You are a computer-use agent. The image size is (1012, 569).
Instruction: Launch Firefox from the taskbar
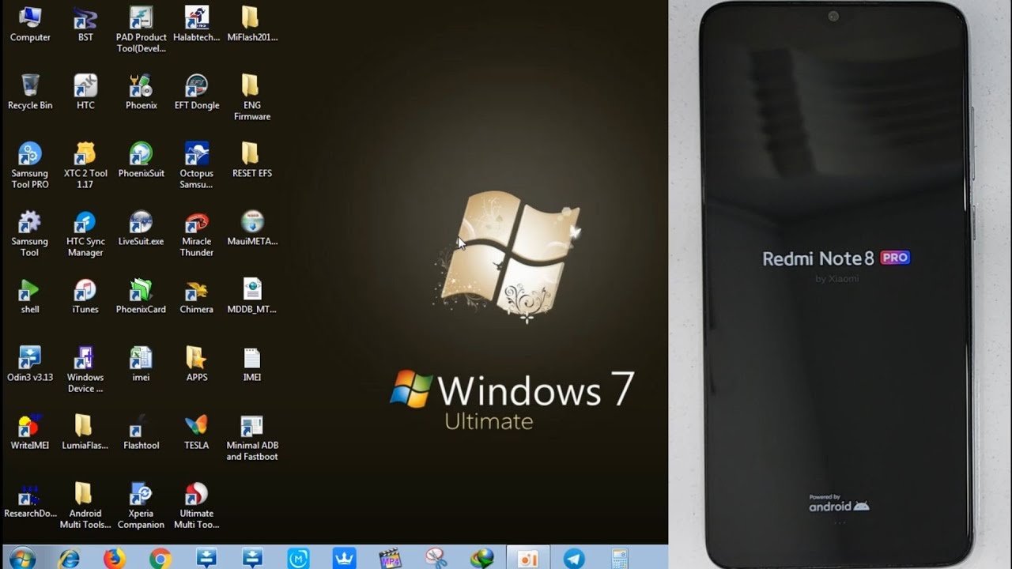[x=115, y=558]
